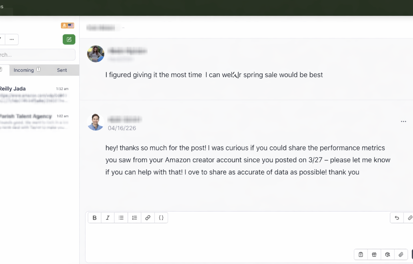
Task: Undo the last edit in the editor
Action: [x=397, y=218]
